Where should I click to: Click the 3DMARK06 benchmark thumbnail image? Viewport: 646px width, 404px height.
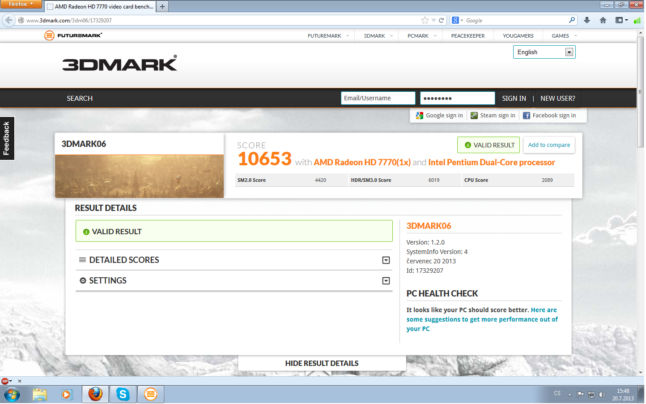(x=139, y=176)
